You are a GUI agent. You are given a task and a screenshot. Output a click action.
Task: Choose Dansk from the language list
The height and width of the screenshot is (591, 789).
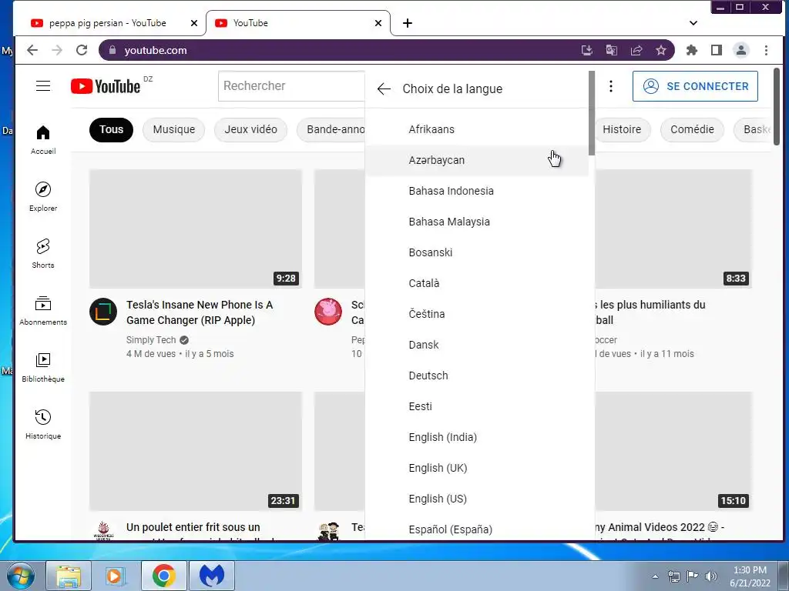pos(477,345)
